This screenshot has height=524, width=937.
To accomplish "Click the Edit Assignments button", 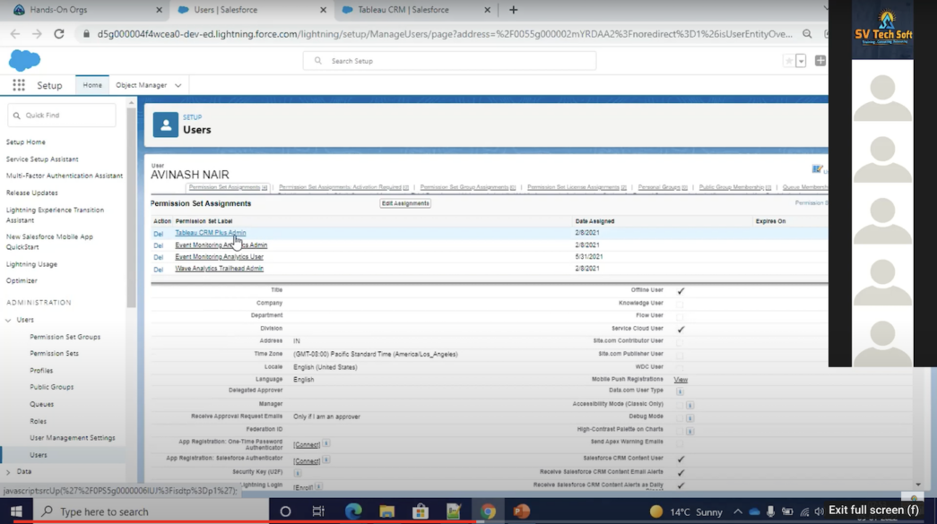I will [405, 203].
